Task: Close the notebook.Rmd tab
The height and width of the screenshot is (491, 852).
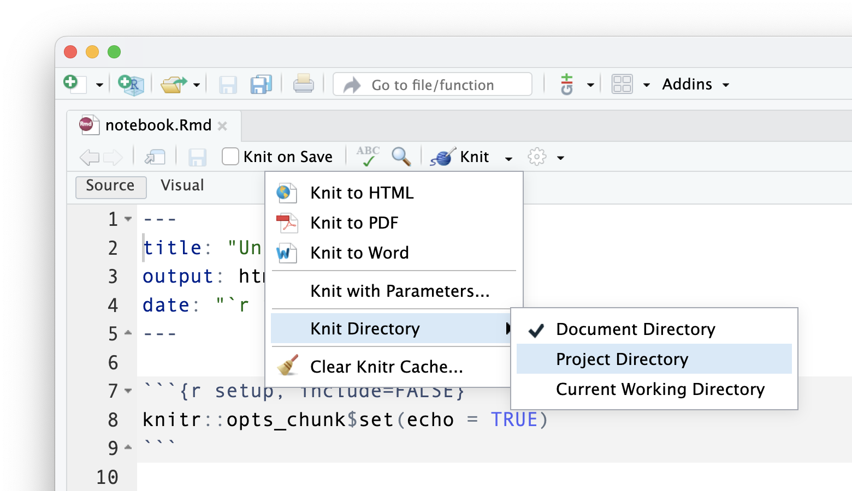Action: (x=222, y=126)
